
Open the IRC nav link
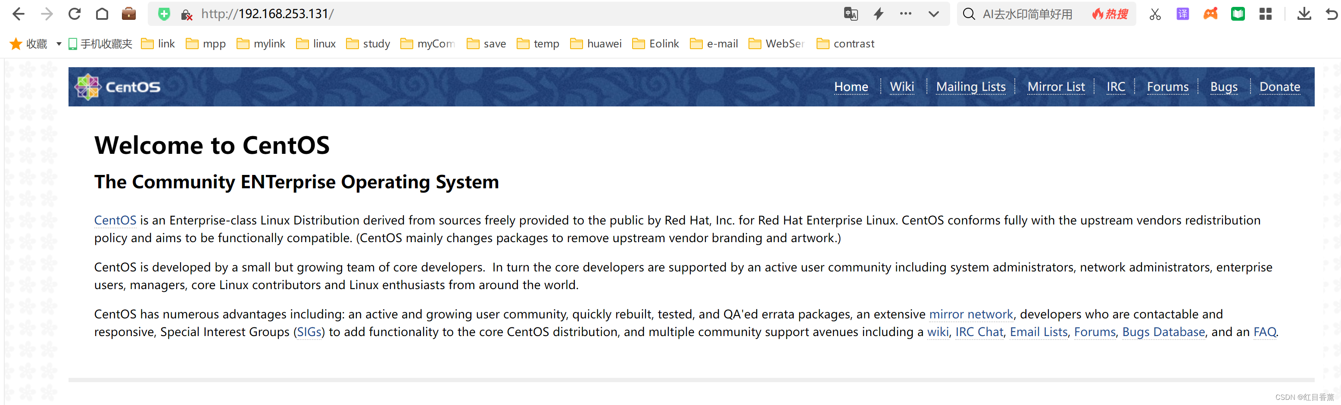[x=1116, y=87]
